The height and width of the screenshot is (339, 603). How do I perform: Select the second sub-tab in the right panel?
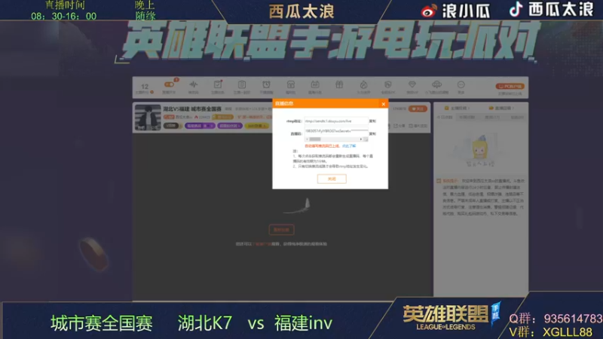tap(467, 118)
